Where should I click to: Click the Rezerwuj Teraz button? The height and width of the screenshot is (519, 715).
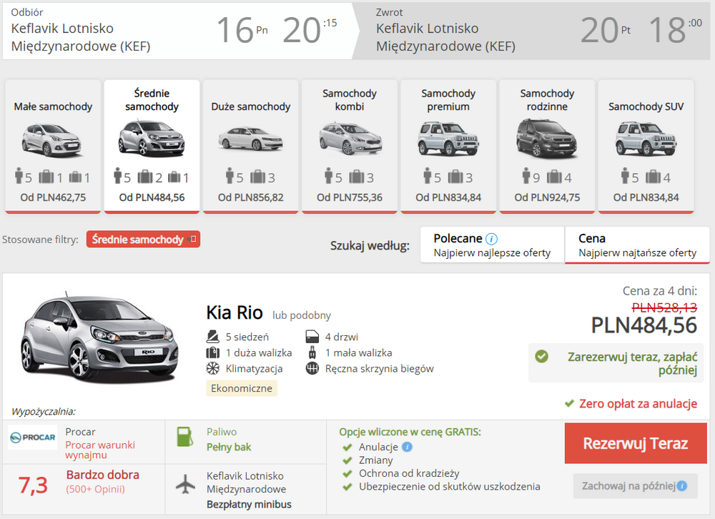(636, 443)
